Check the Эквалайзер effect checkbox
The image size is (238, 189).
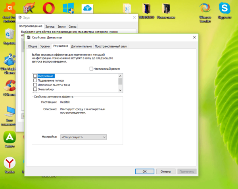pyautogui.click(x=35, y=89)
